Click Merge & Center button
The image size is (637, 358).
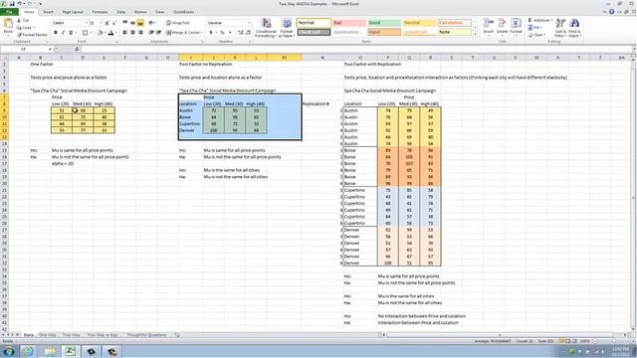click(x=183, y=33)
